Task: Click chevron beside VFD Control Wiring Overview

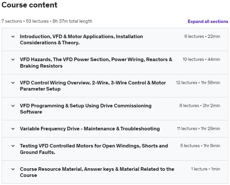Action: click(13, 83)
